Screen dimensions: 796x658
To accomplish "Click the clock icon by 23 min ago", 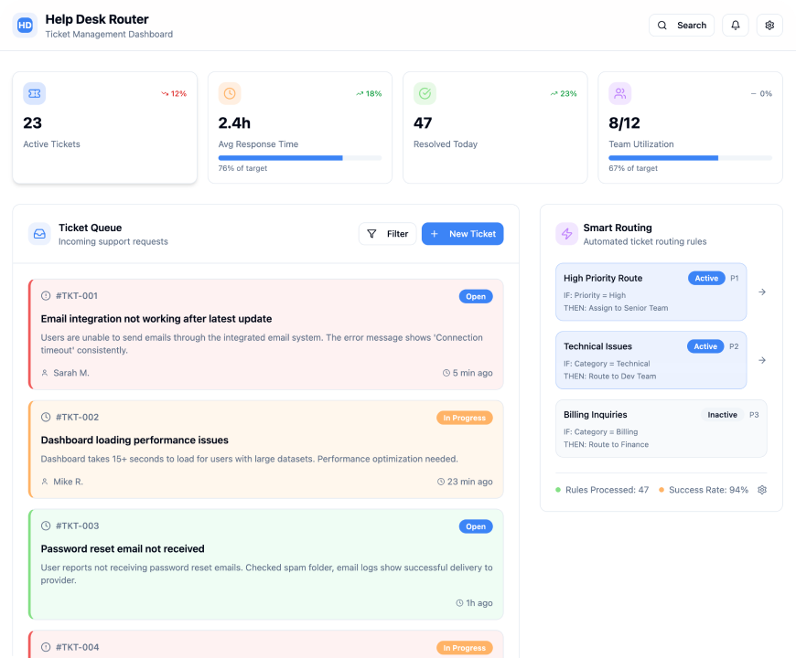I will 441,482.
